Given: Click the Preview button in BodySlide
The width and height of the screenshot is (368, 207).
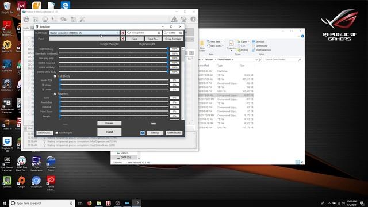Looking at the screenshot, I should [109, 123].
